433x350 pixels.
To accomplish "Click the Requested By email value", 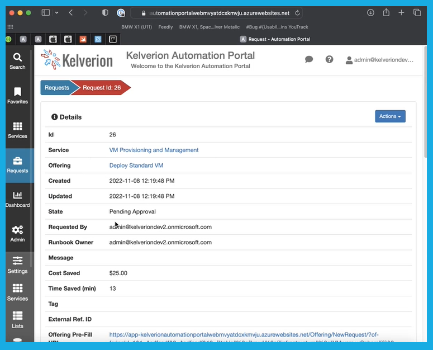I will click(x=160, y=227).
